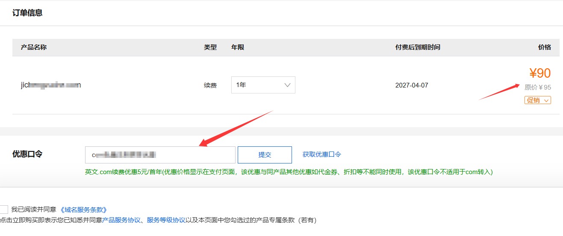This screenshot has width=563, height=236.
Task: Expand the orange 促销 promotion tag
Action: [x=537, y=100]
